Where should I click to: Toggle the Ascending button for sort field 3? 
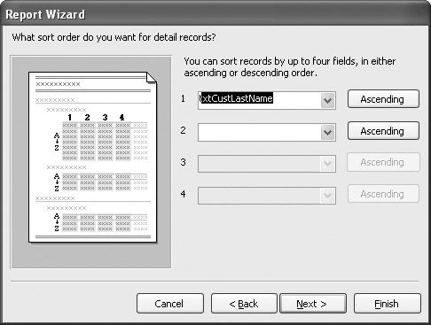click(x=383, y=162)
